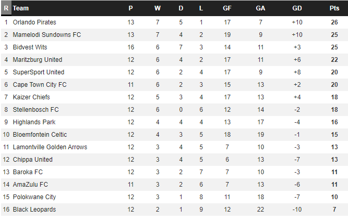Select the Bidvest Wits team name
Screen dimensions: 348x221
[x=30, y=47]
